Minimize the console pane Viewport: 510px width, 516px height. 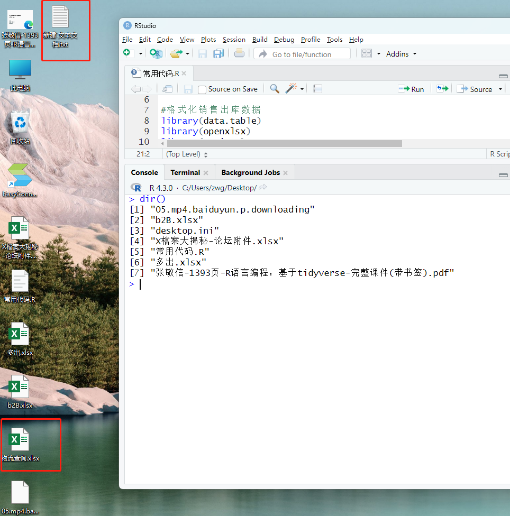click(503, 175)
